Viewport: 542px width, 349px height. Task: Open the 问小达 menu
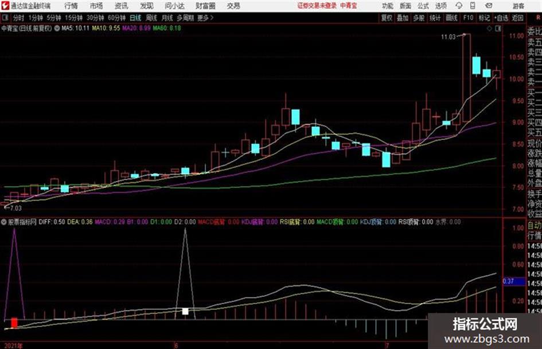174,6
